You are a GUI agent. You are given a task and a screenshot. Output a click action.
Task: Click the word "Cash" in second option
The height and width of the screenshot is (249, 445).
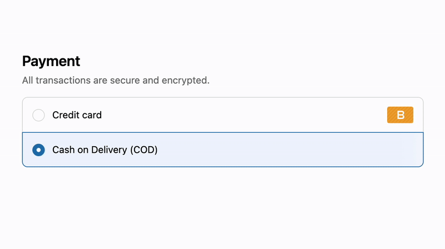[63, 150]
